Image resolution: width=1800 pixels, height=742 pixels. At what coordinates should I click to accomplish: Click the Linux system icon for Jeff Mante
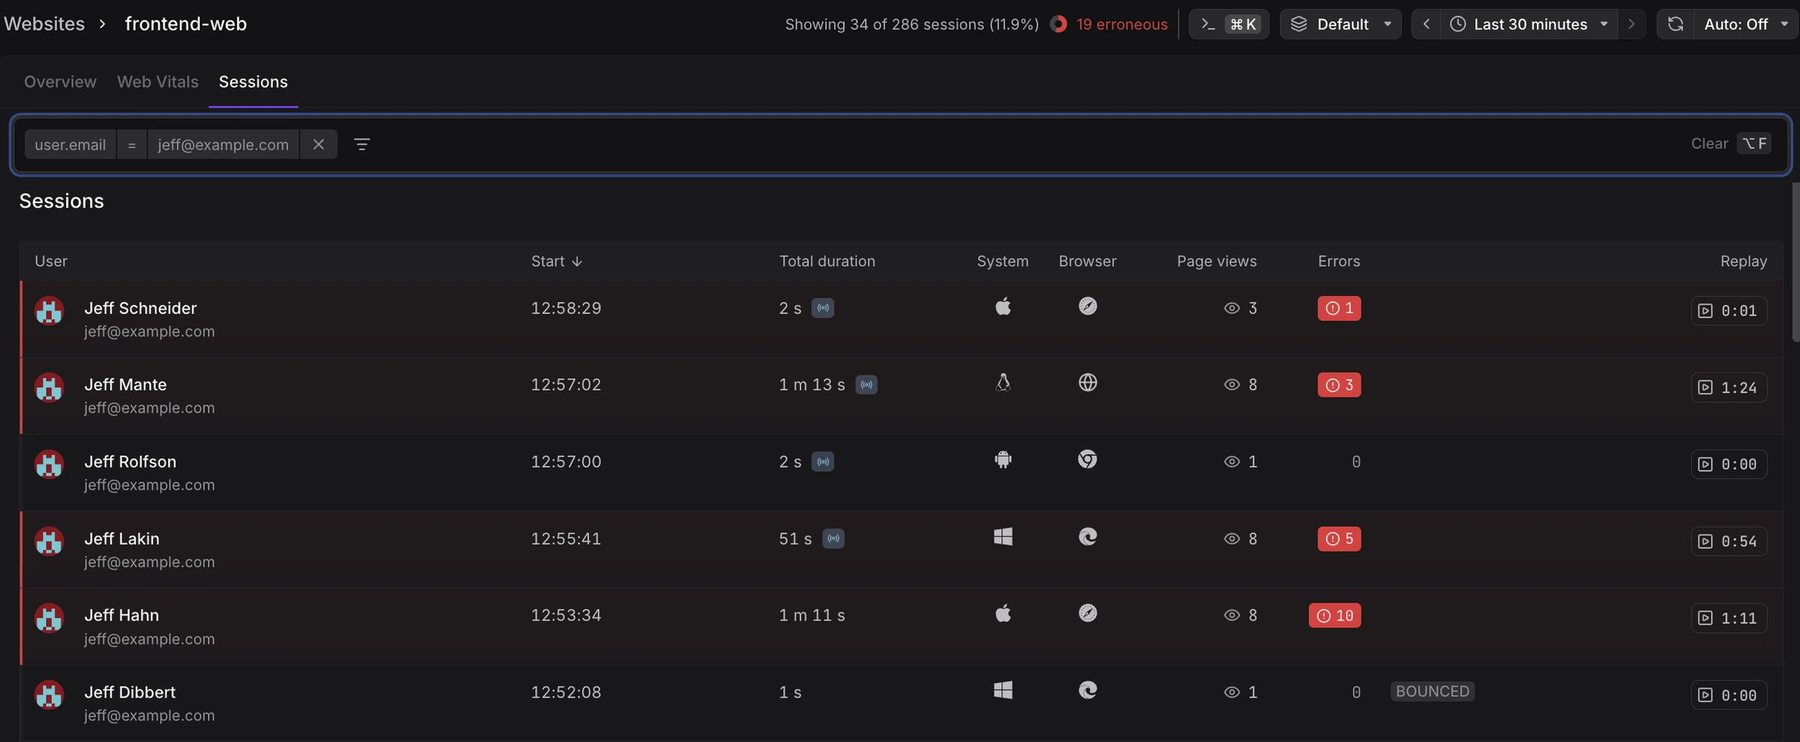1003,382
